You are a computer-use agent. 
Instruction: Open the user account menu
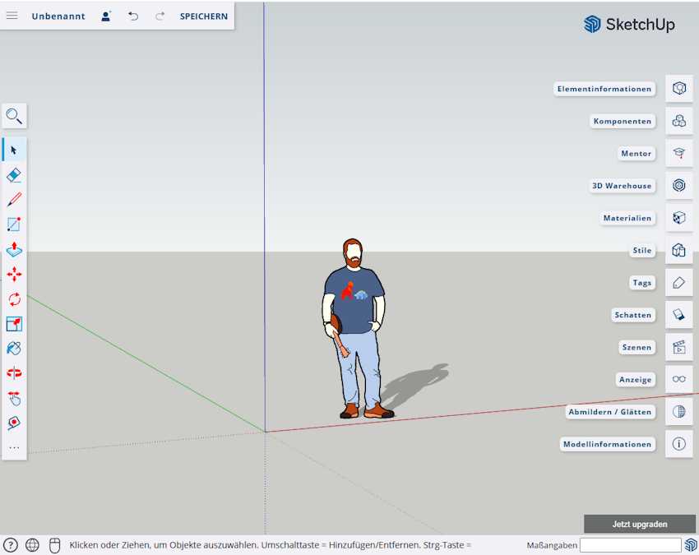[x=105, y=16]
